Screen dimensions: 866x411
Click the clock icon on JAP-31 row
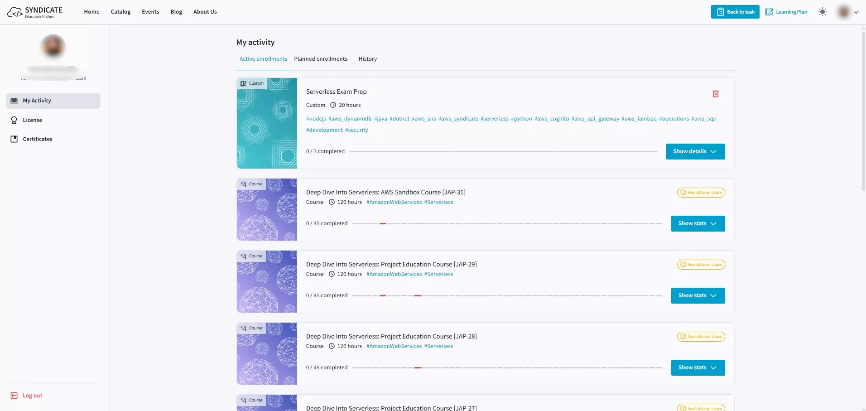click(332, 202)
